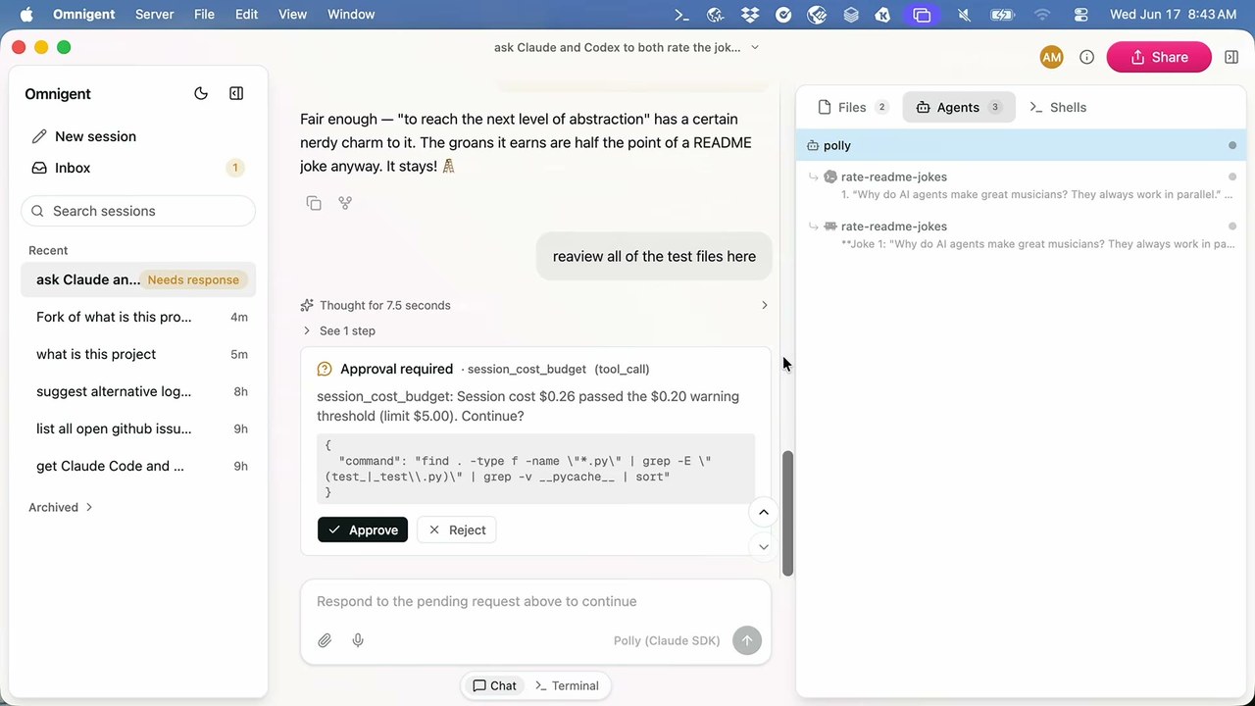Reject the pending tool call
The height and width of the screenshot is (706, 1255).
[457, 529]
